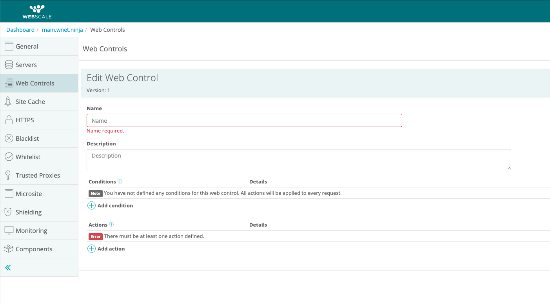This screenshot has width=550, height=305.
Task: Collapse the sidebar with double chevron
Action: pos(8,268)
